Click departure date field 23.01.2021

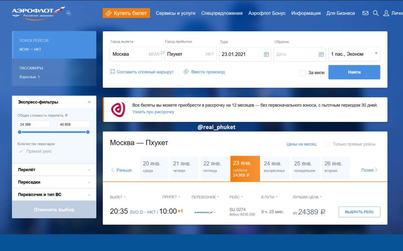point(245,54)
